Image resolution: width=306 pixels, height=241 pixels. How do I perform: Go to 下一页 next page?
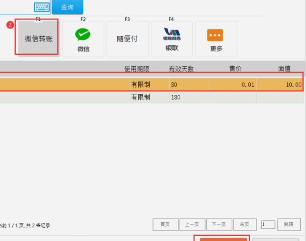click(219, 224)
